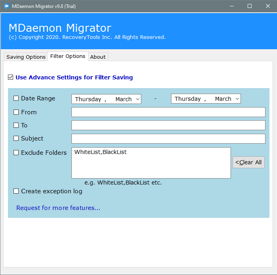Screen dimensions: 277x275
Task: Enable the Subject filter checkbox
Action: click(x=16, y=138)
